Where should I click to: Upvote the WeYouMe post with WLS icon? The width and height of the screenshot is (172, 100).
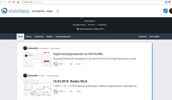click(x=56, y=64)
